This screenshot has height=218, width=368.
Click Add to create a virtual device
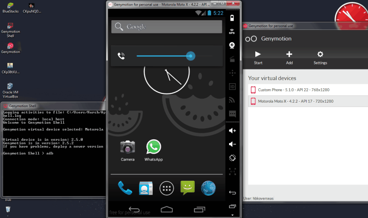289,58
